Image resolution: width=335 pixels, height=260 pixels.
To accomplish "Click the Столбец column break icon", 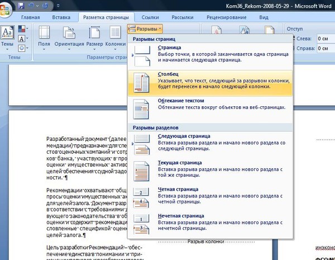I will [x=141, y=83].
